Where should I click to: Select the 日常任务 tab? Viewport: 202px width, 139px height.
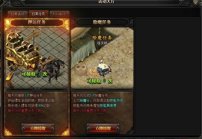tap(39, 14)
